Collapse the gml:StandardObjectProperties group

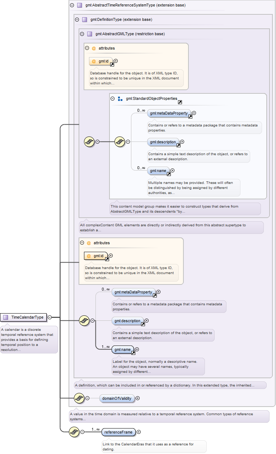click(113, 99)
